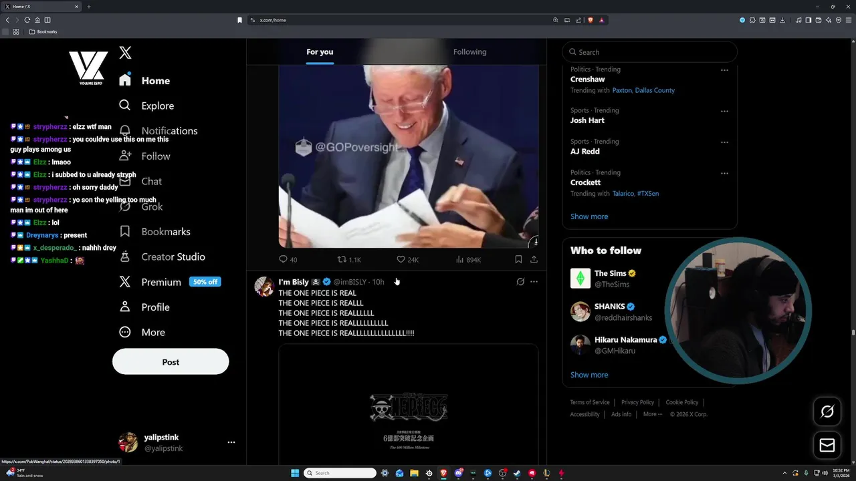856x481 pixels.
Task: Open the Bookmarks folder in bookmarks bar
Action: point(43,31)
